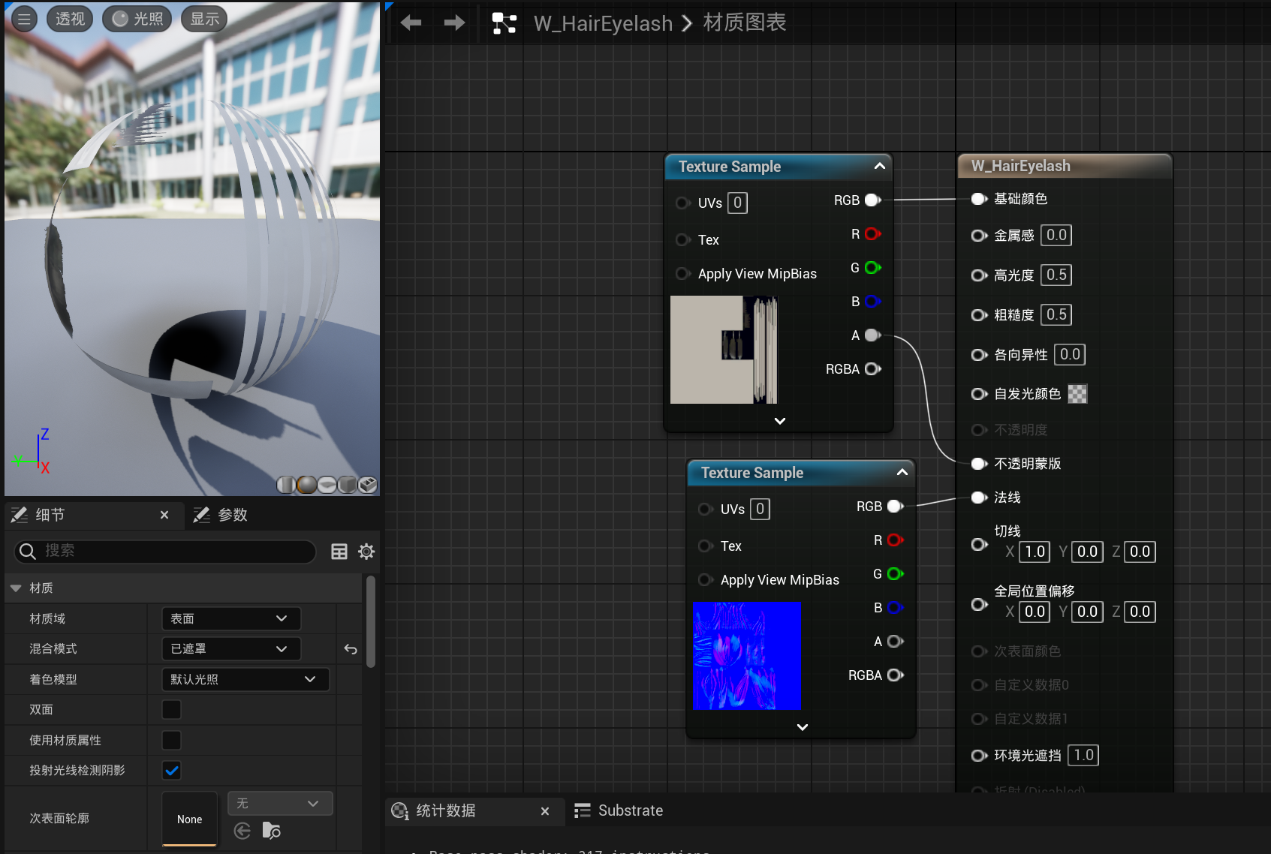Click the details search field

pos(173,552)
